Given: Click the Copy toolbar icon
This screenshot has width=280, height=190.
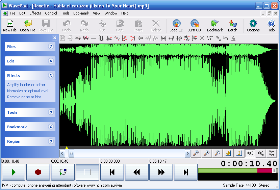Looking at the screenshot, I should 120,26.
